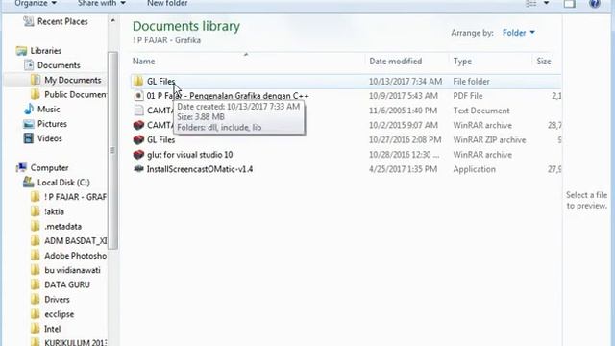This screenshot has width=615, height=346.
Task: Sort by the Size column header
Action: point(544,62)
